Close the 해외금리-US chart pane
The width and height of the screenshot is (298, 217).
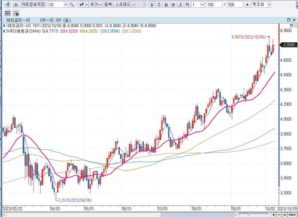[x=294, y=20]
